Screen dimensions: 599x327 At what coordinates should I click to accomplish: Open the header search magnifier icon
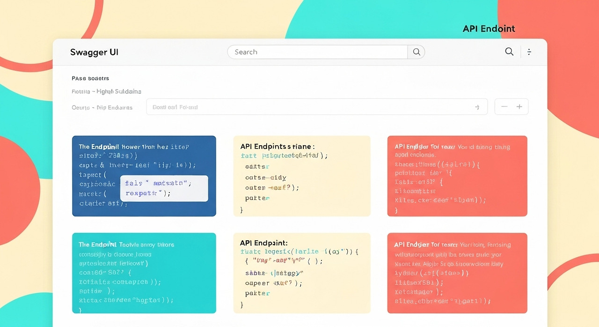point(509,52)
